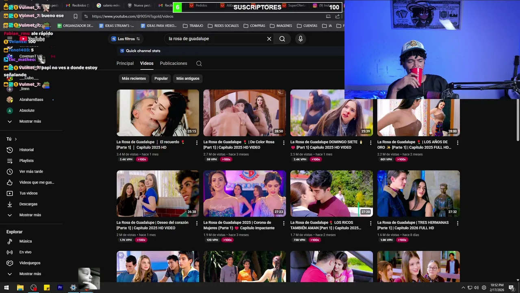
Task: Switch to the salario mínimo browser tab
Action: pos(108,5)
